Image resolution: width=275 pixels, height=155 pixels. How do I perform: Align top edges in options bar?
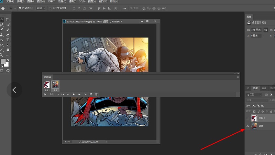coord(99,8)
